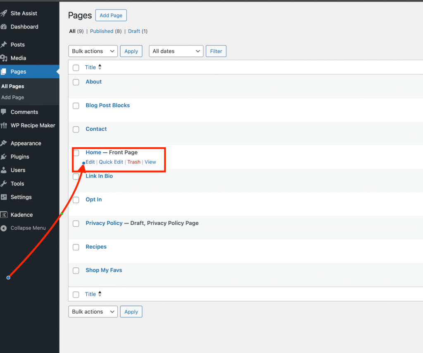
Task: Open the top Bulk actions dropdown
Action: coord(93,51)
